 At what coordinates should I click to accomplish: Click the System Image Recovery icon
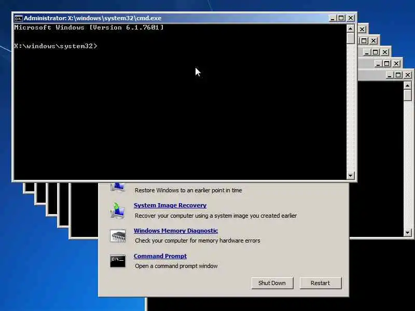pos(118,210)
